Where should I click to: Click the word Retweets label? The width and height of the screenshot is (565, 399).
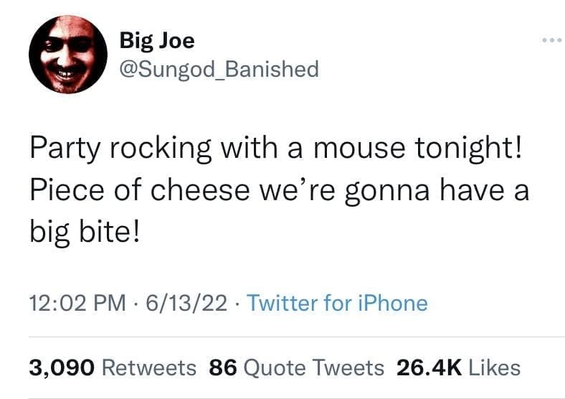149,368
